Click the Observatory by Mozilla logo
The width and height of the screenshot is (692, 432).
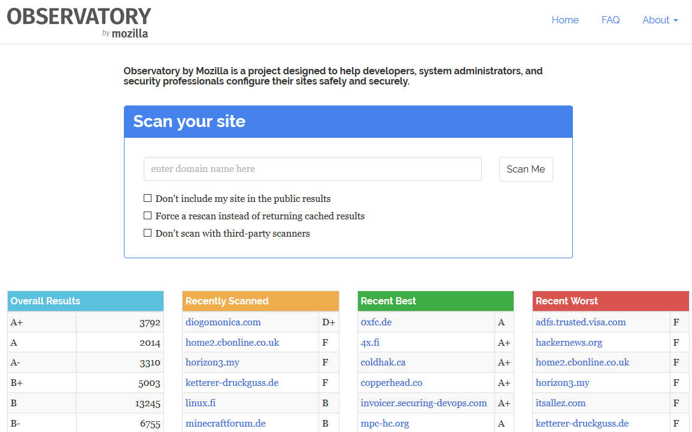78,20
